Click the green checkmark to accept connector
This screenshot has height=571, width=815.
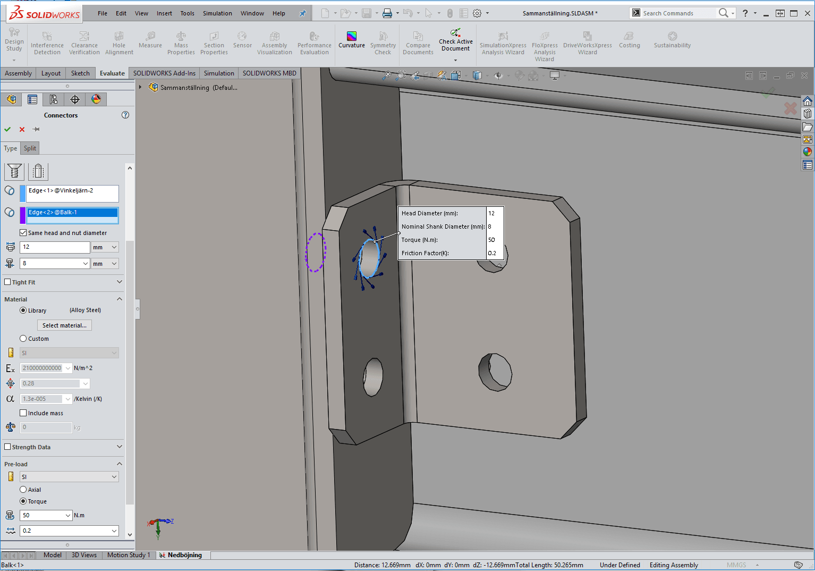click(x=7, y=129)
